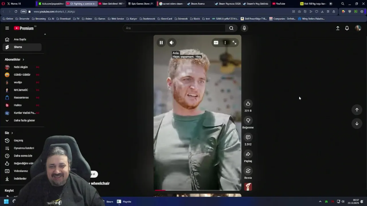
Task: Open the Güldür Güldür channel subscription
Action: [22, 75]
